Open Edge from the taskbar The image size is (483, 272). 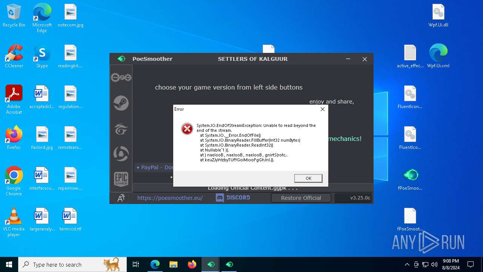point(155,264)
